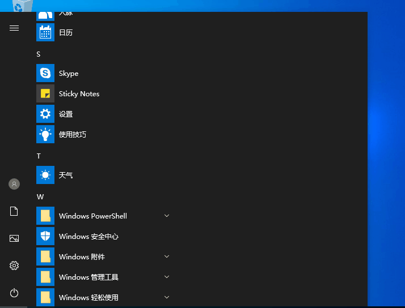
Task: Click the Windows 附件 folder icon
Action: (45, 256)
